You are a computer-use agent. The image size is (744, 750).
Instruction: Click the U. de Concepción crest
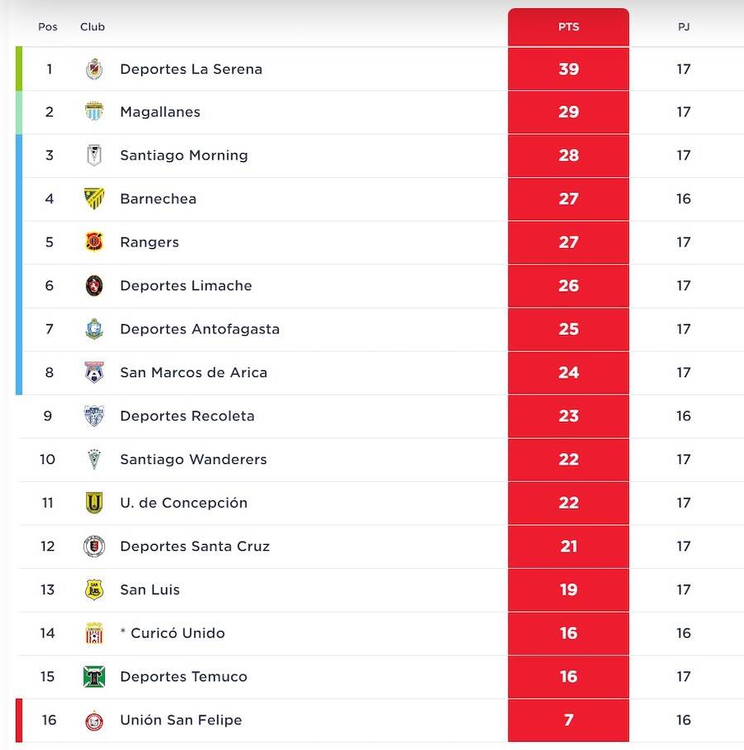point(94,503)
